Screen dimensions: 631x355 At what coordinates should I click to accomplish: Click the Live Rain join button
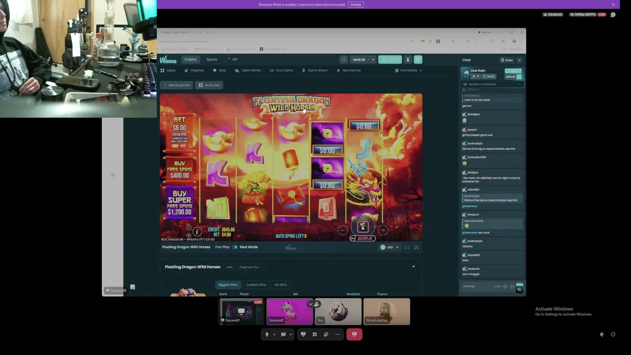(513, 71)
